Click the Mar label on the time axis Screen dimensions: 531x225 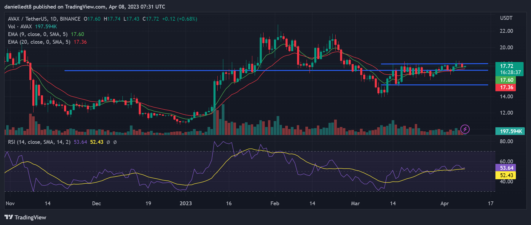[x=355, y=203]
